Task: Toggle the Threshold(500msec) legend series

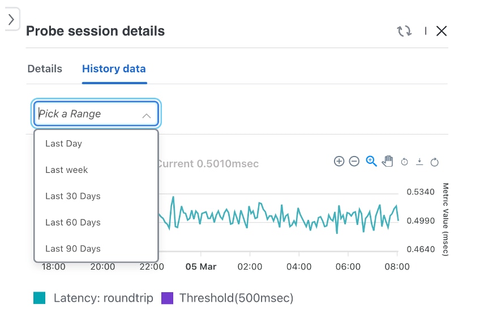Action: point(228,298)
